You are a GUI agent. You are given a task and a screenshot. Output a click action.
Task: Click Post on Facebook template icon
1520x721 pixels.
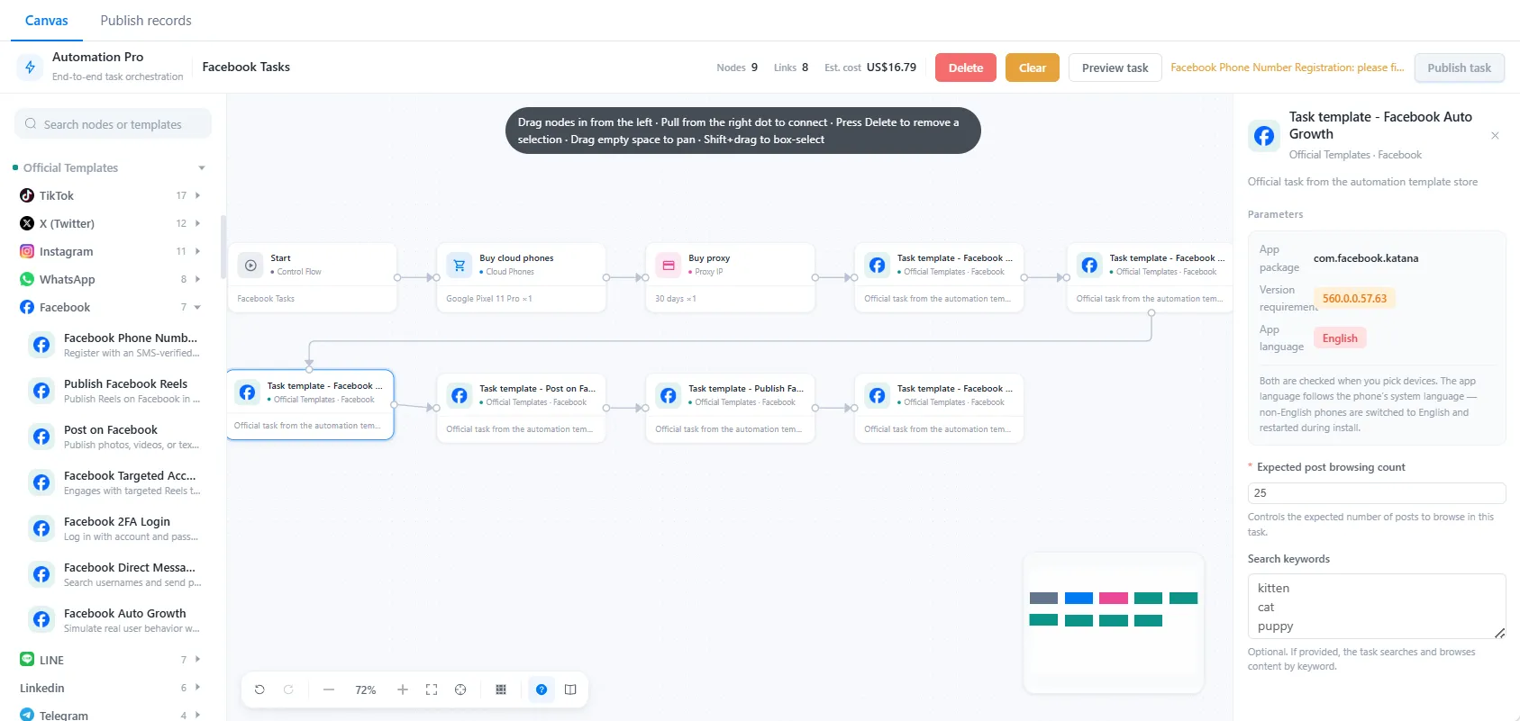[41, 437]
